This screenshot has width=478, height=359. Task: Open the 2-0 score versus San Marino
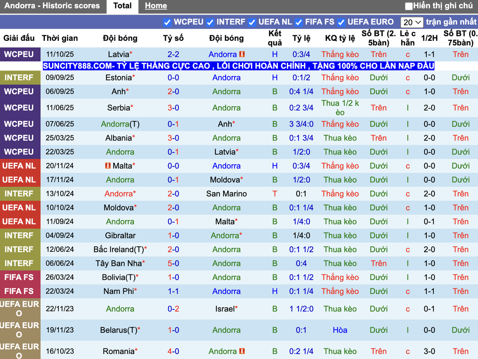point(173,194)
